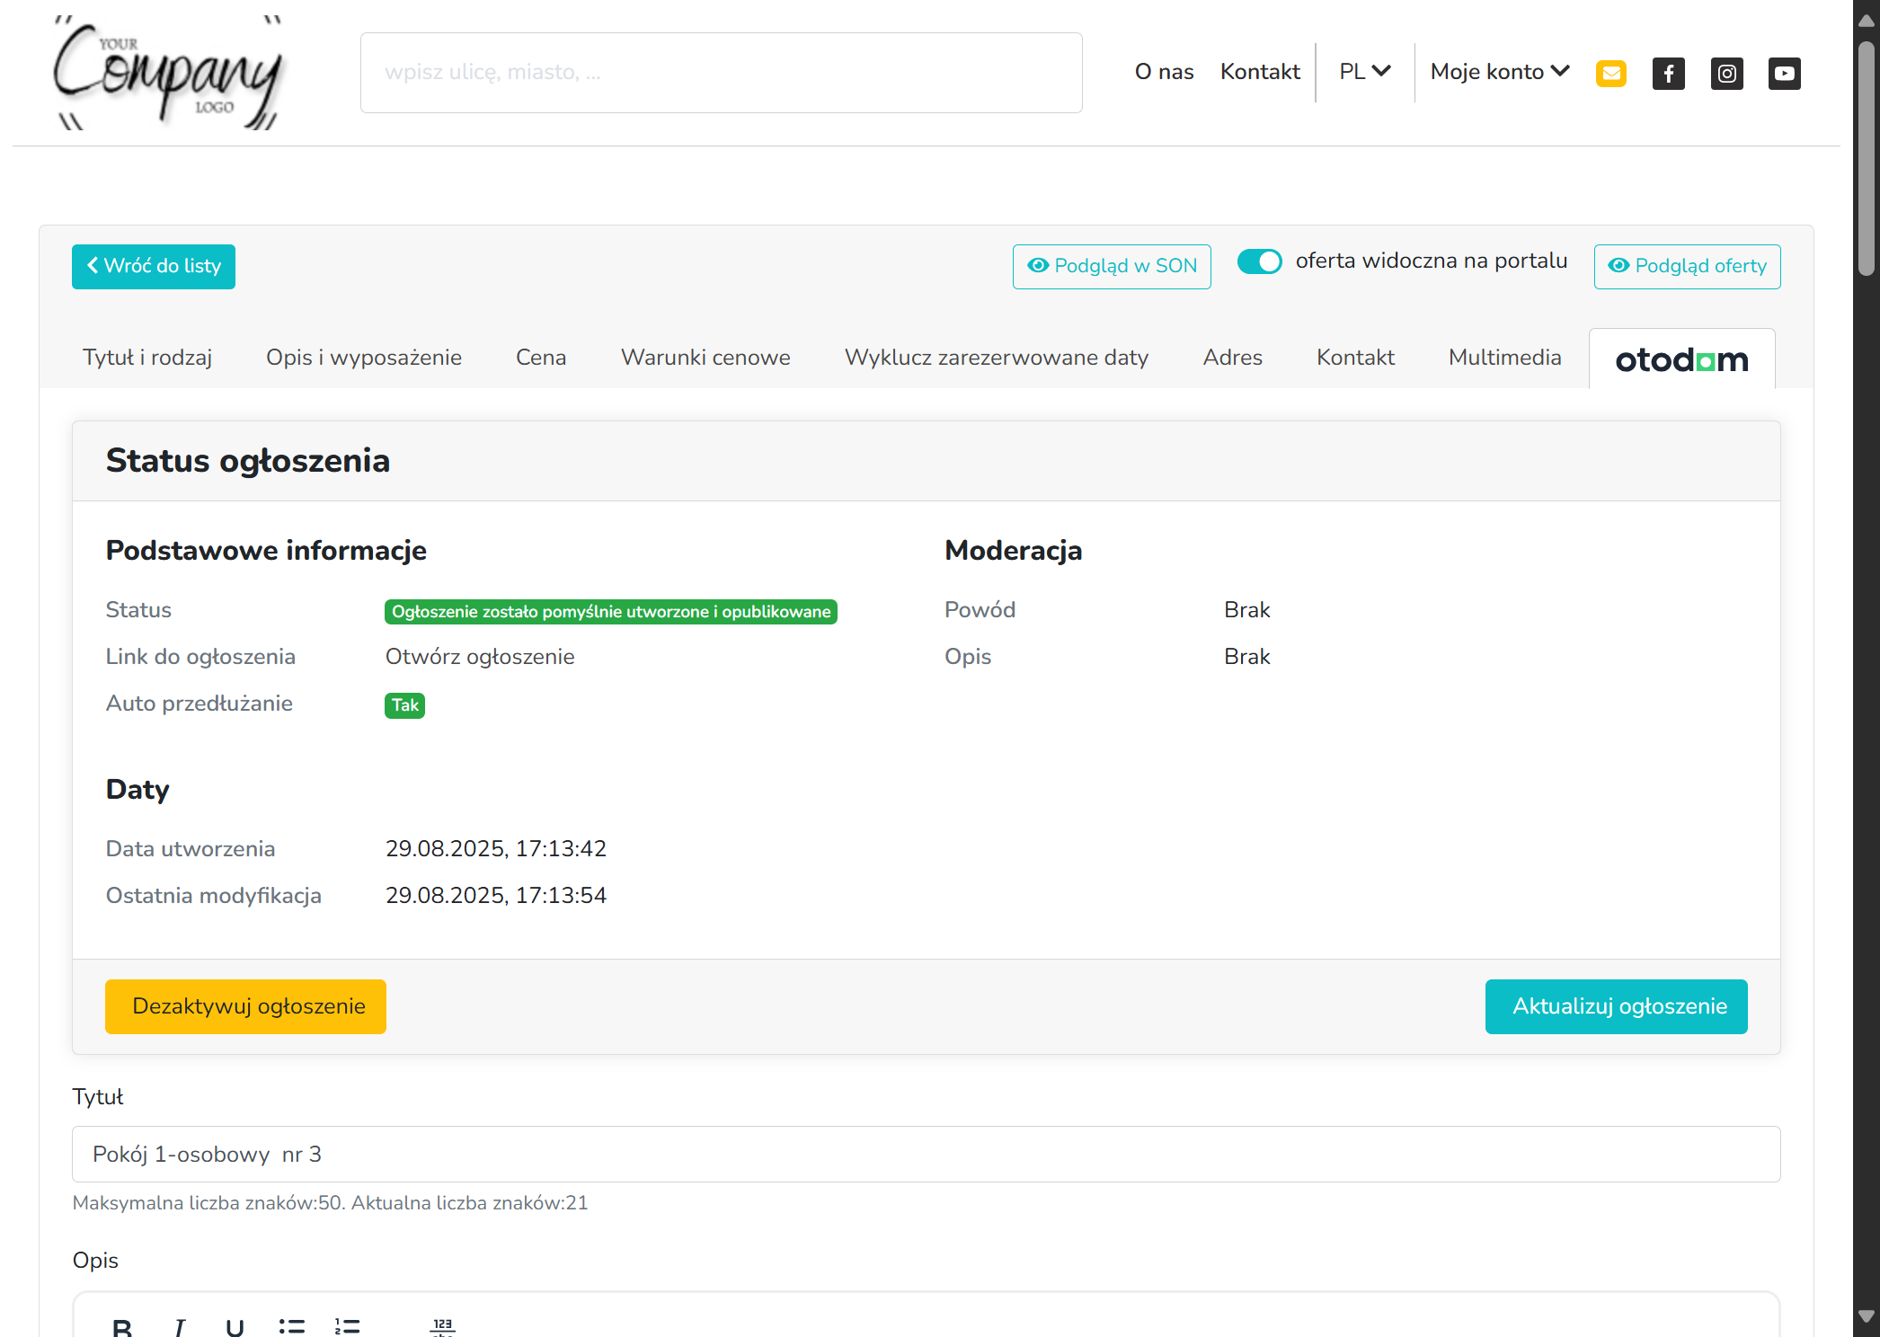
Task: Switch to the Tytuł i rodzaj tab
Action: click(x=147, y=358)
